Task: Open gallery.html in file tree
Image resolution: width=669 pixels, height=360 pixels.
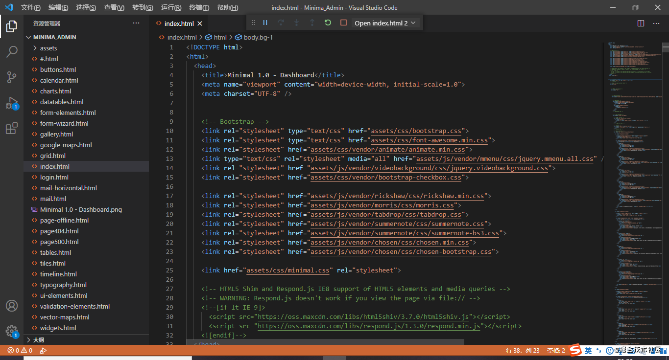Action: pyautogui.click(x=56, y=134)
